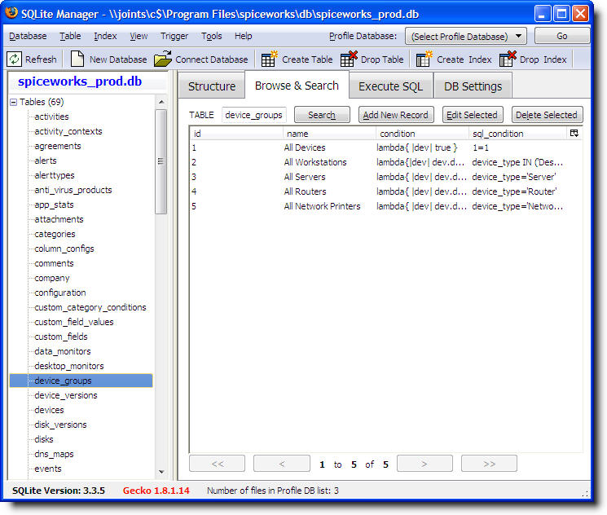This screenshot has width=607, height=515.
Task: Open the Trigger menu
Action: (174, 36)
